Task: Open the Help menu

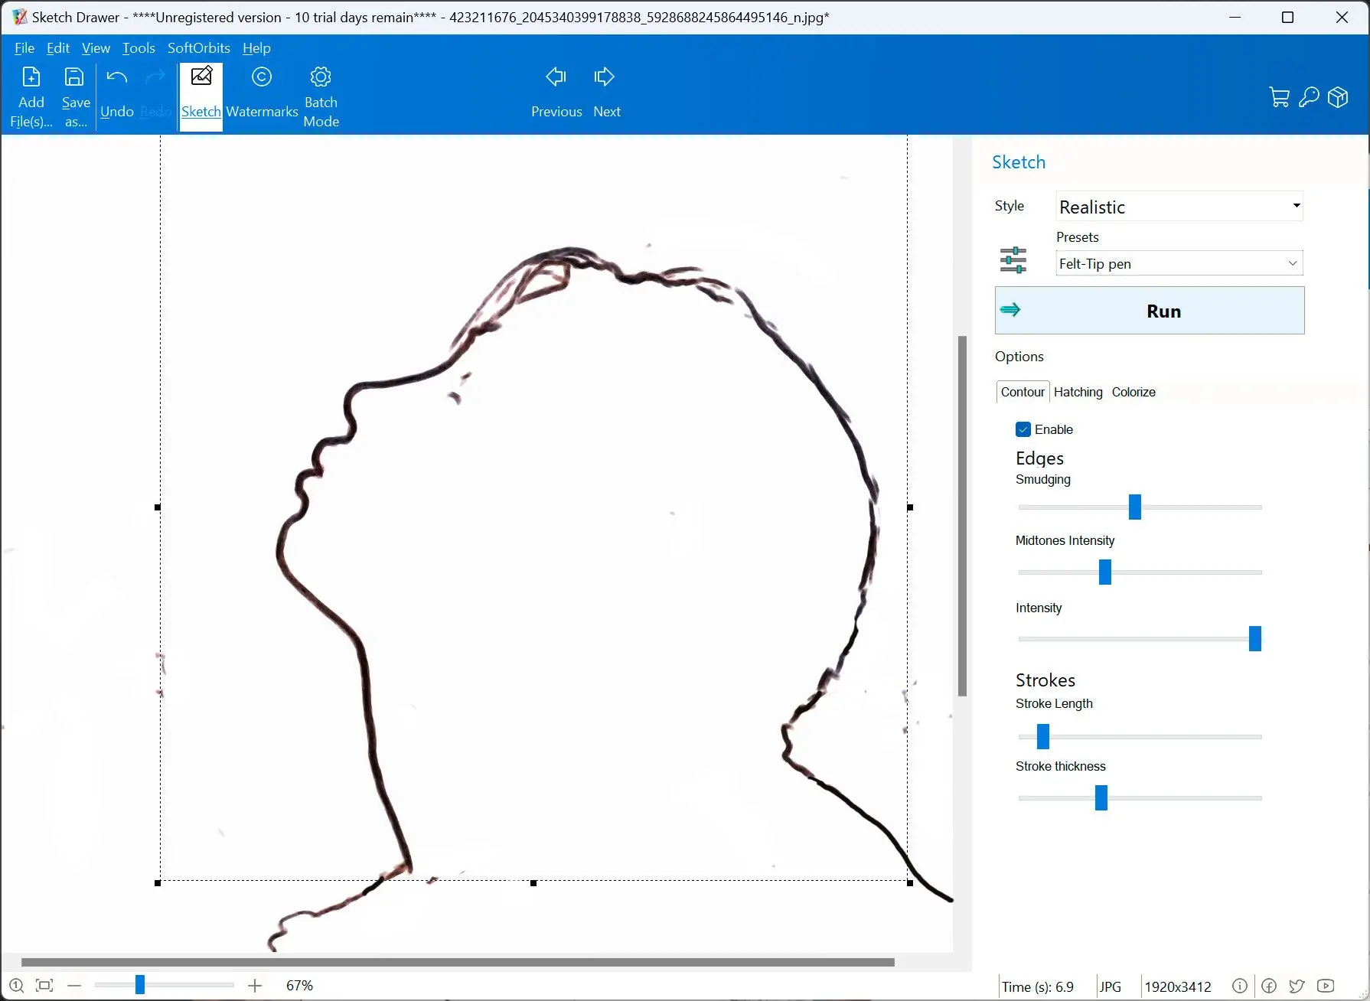Action: tap(256, 47)
